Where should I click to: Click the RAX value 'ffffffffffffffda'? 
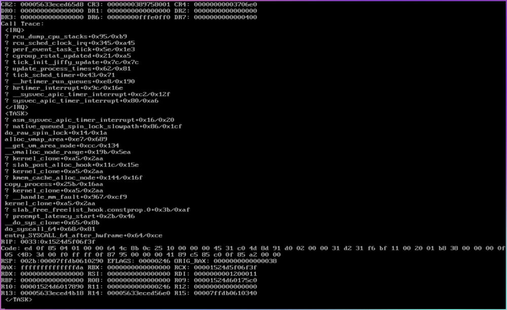52,267
